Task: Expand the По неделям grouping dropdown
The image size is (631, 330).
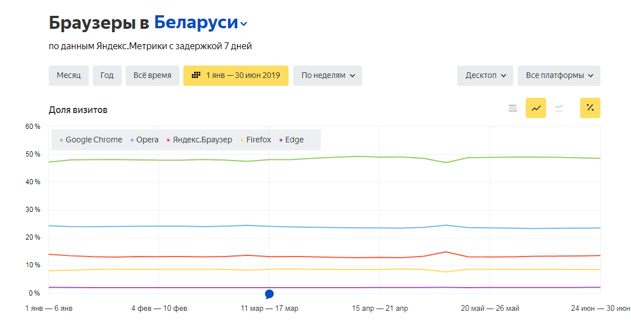Action: click(328, 76)
